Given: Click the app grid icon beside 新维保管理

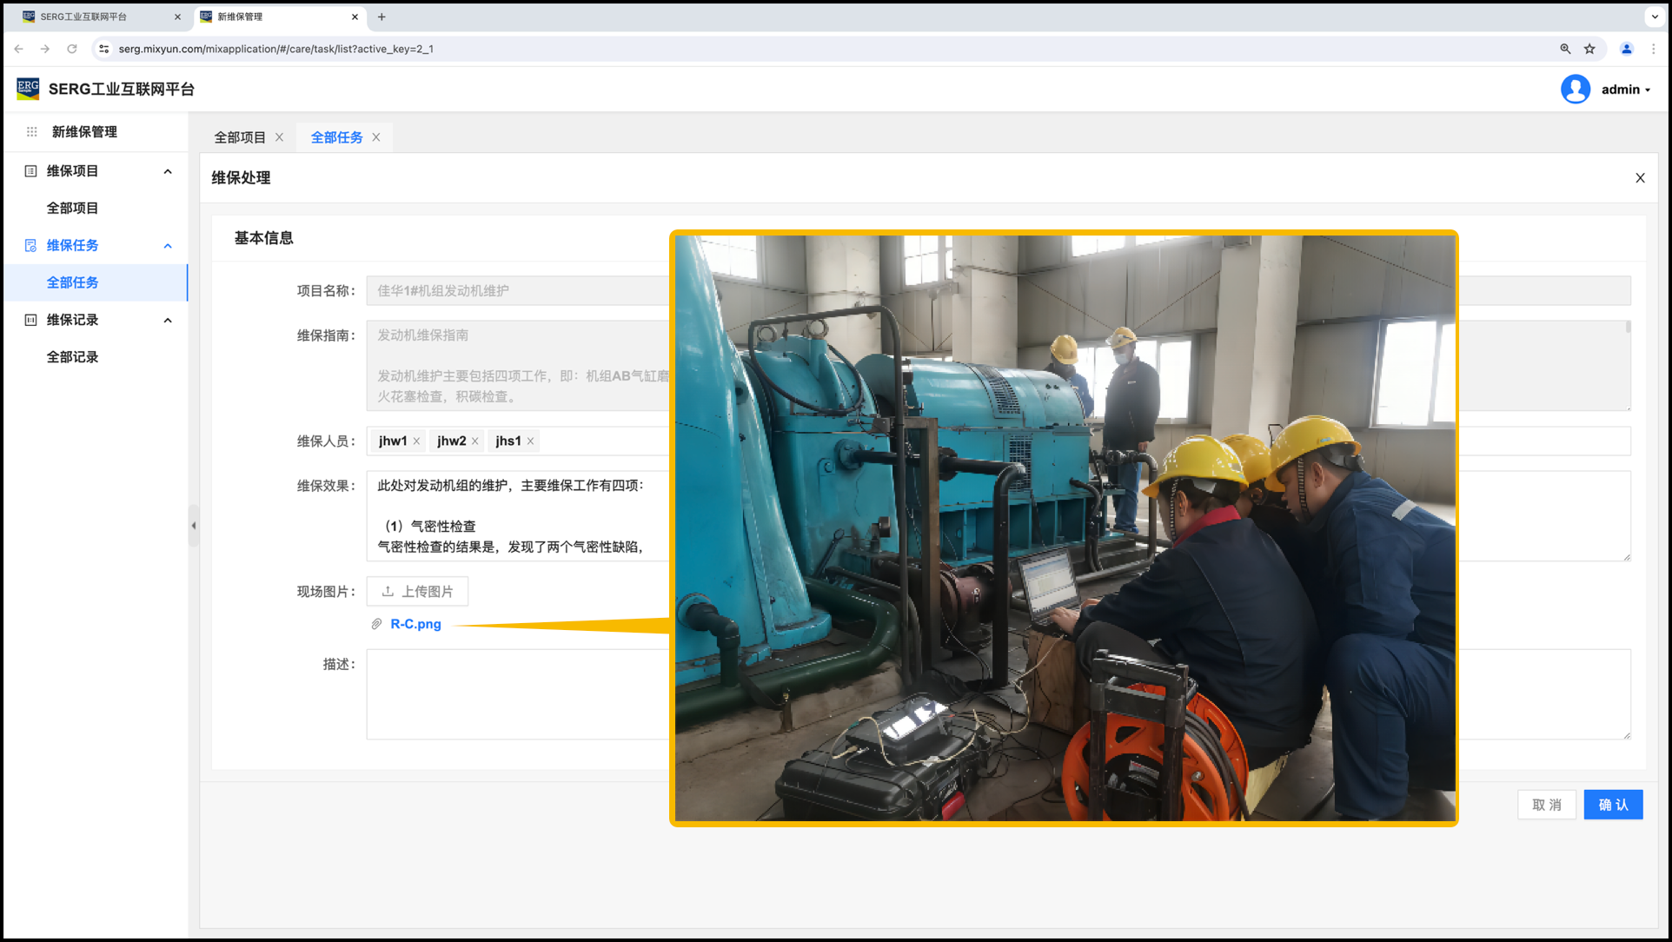Looking at the screenshot, I should pos(32,132).
